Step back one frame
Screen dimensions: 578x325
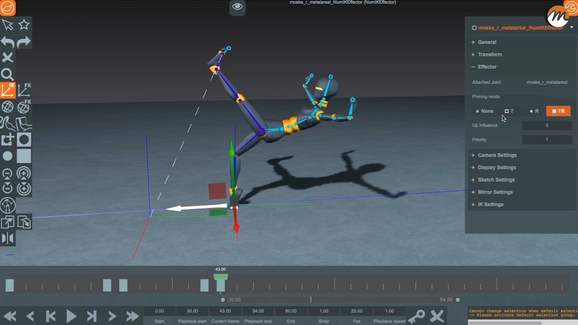pos(30,316)
